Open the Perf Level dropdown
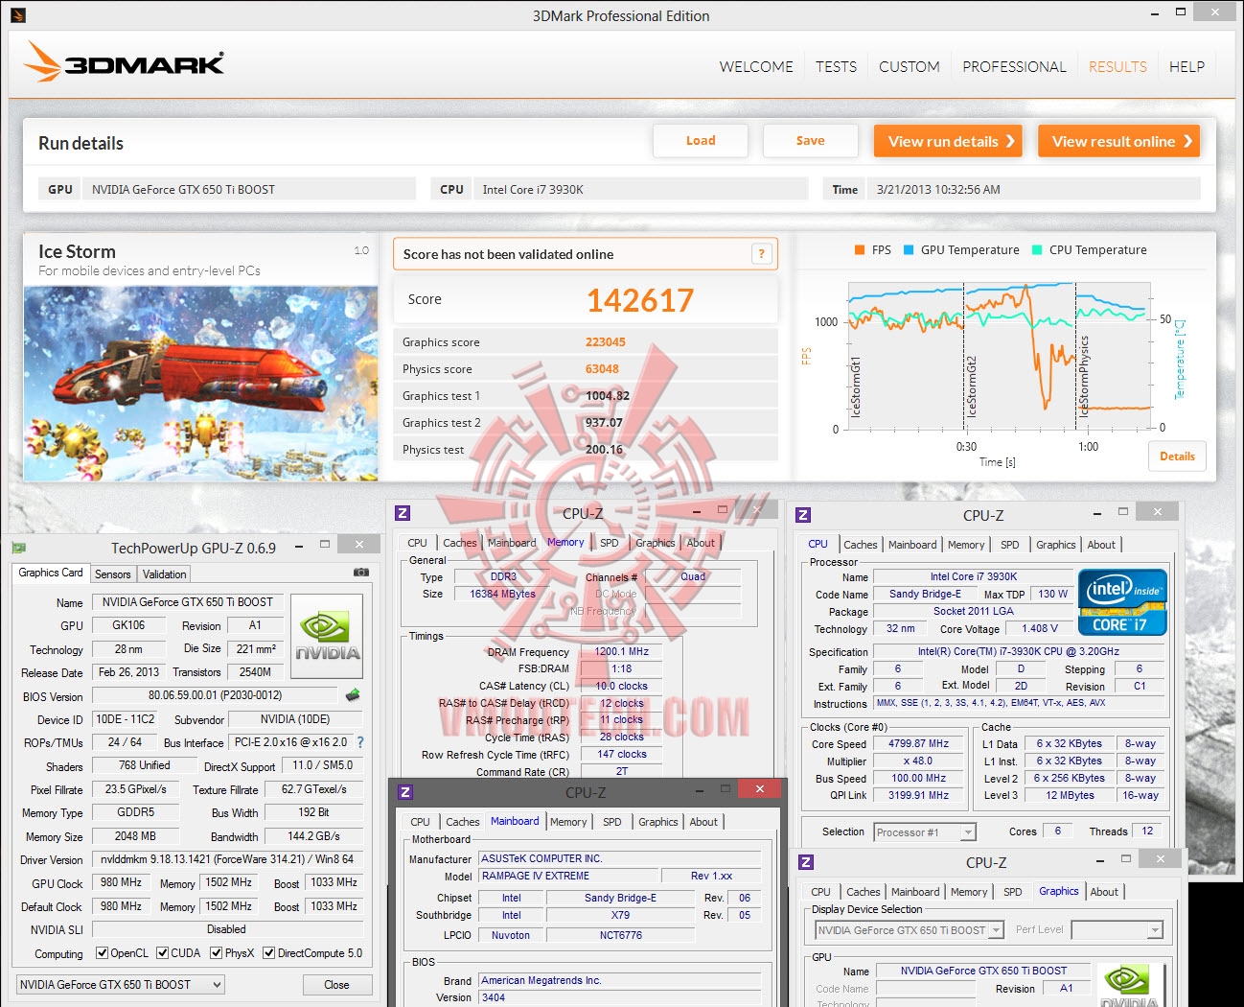The height and width of the screenshot is (1007, 1244). click(1117, 930)
